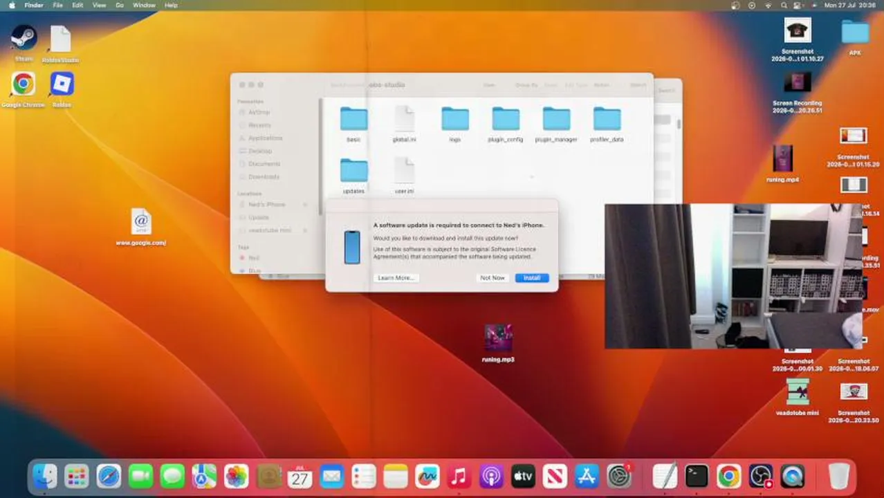
Task: Open News from the Dock
Action: coord(555,476)
